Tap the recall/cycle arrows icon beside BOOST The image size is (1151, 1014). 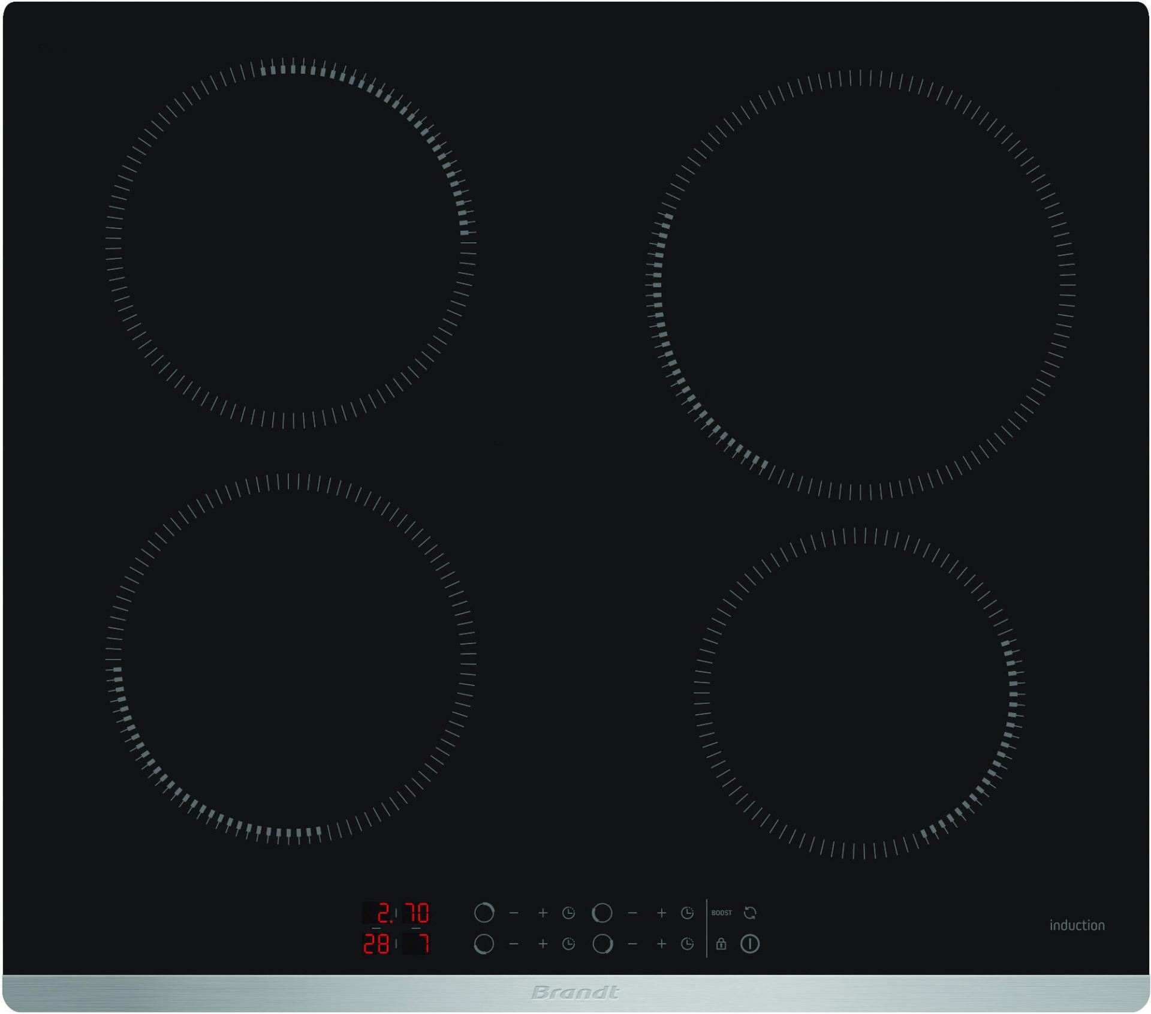pyautogui.click(x=750, y=913)
